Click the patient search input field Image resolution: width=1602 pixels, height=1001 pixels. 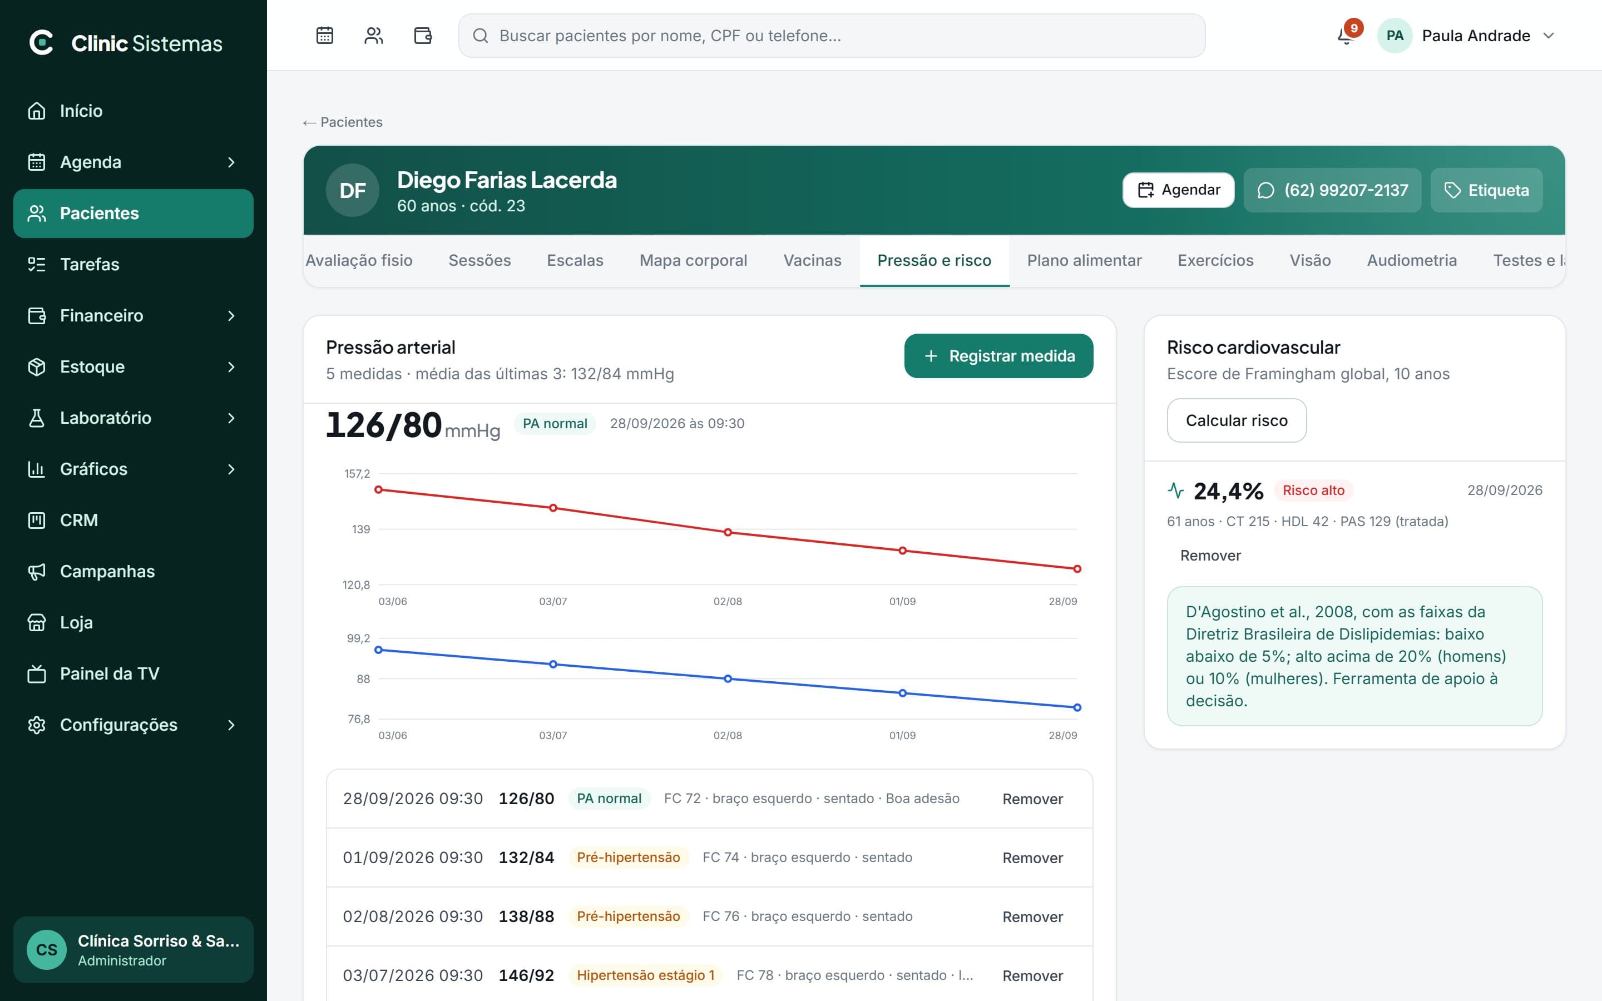click(832, 36)
